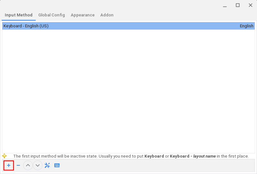
Task: Open the Global Config tab
Action: pos(51,15)
